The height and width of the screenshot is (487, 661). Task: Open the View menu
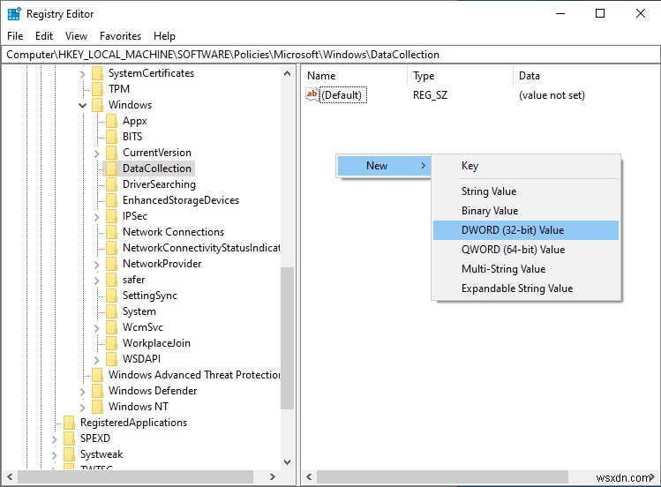[76, 36]
